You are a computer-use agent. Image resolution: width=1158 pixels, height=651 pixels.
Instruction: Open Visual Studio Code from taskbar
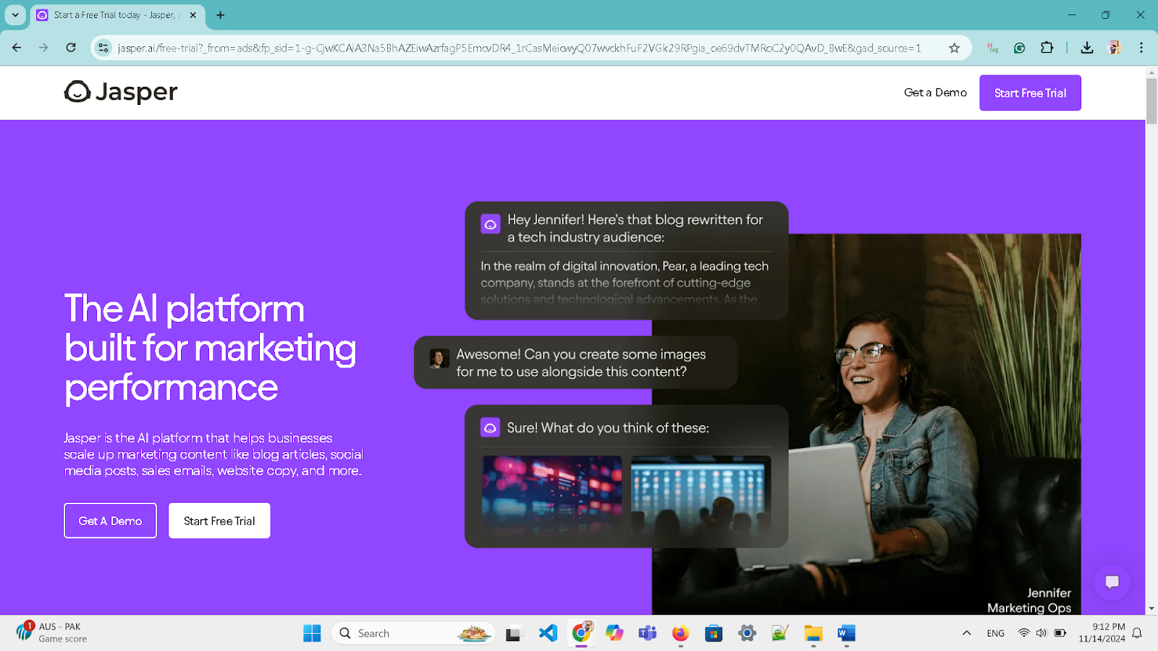click(x=548, y=633)
